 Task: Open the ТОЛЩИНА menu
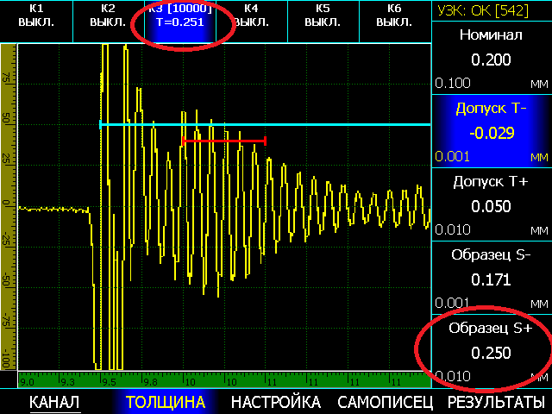pos(166,402)
